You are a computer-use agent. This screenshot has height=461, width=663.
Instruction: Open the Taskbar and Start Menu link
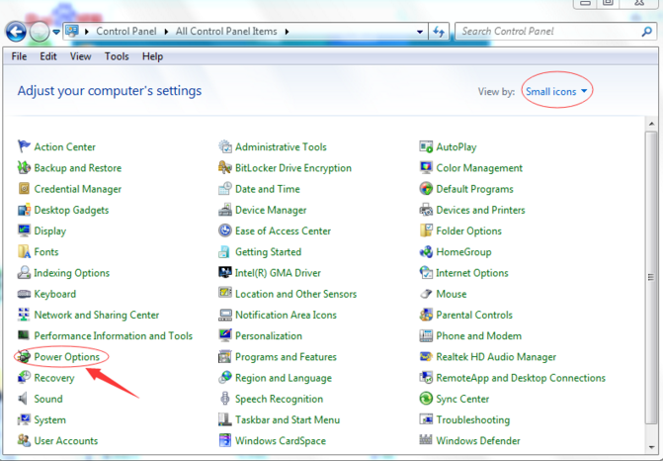pos(288,419)
